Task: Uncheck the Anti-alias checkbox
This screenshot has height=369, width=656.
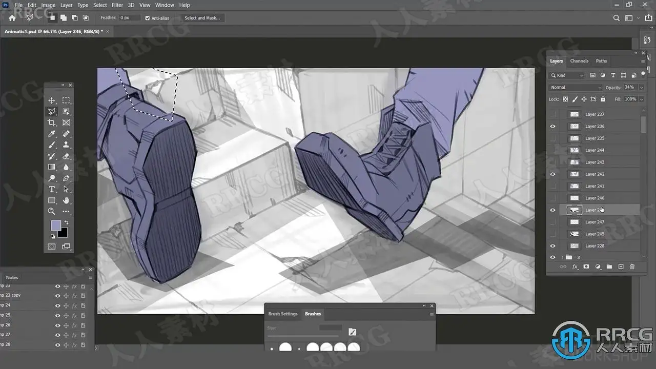Action: 148,18
